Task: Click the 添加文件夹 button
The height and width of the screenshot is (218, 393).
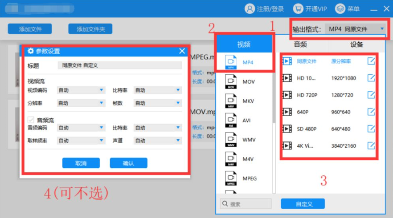Action: pyautogui.click(x=90, y=29)
